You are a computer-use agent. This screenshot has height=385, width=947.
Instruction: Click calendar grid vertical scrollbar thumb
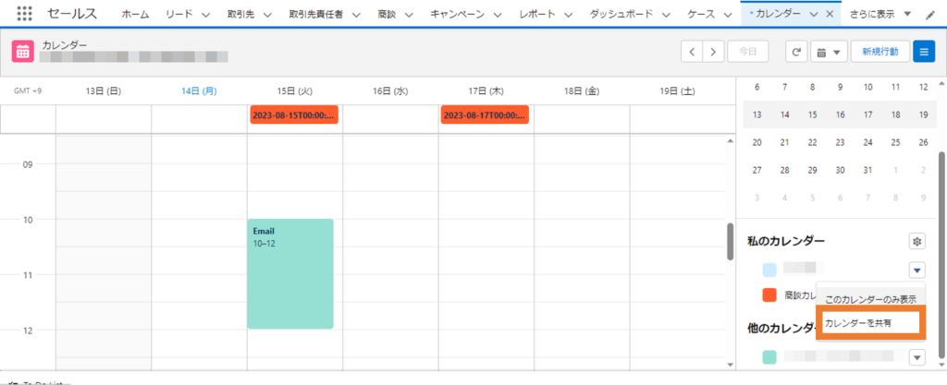coord(731,242)
